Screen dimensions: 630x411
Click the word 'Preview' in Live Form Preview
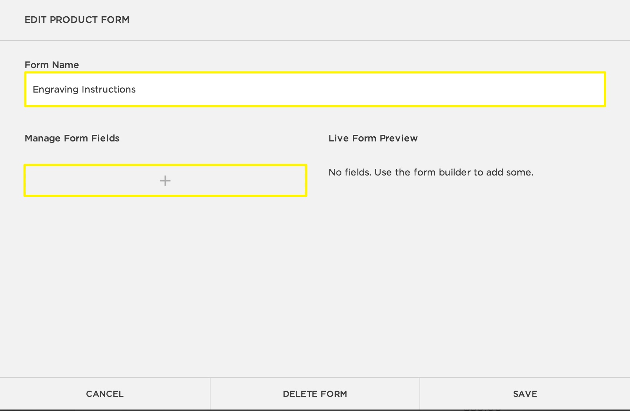[398, 138]
